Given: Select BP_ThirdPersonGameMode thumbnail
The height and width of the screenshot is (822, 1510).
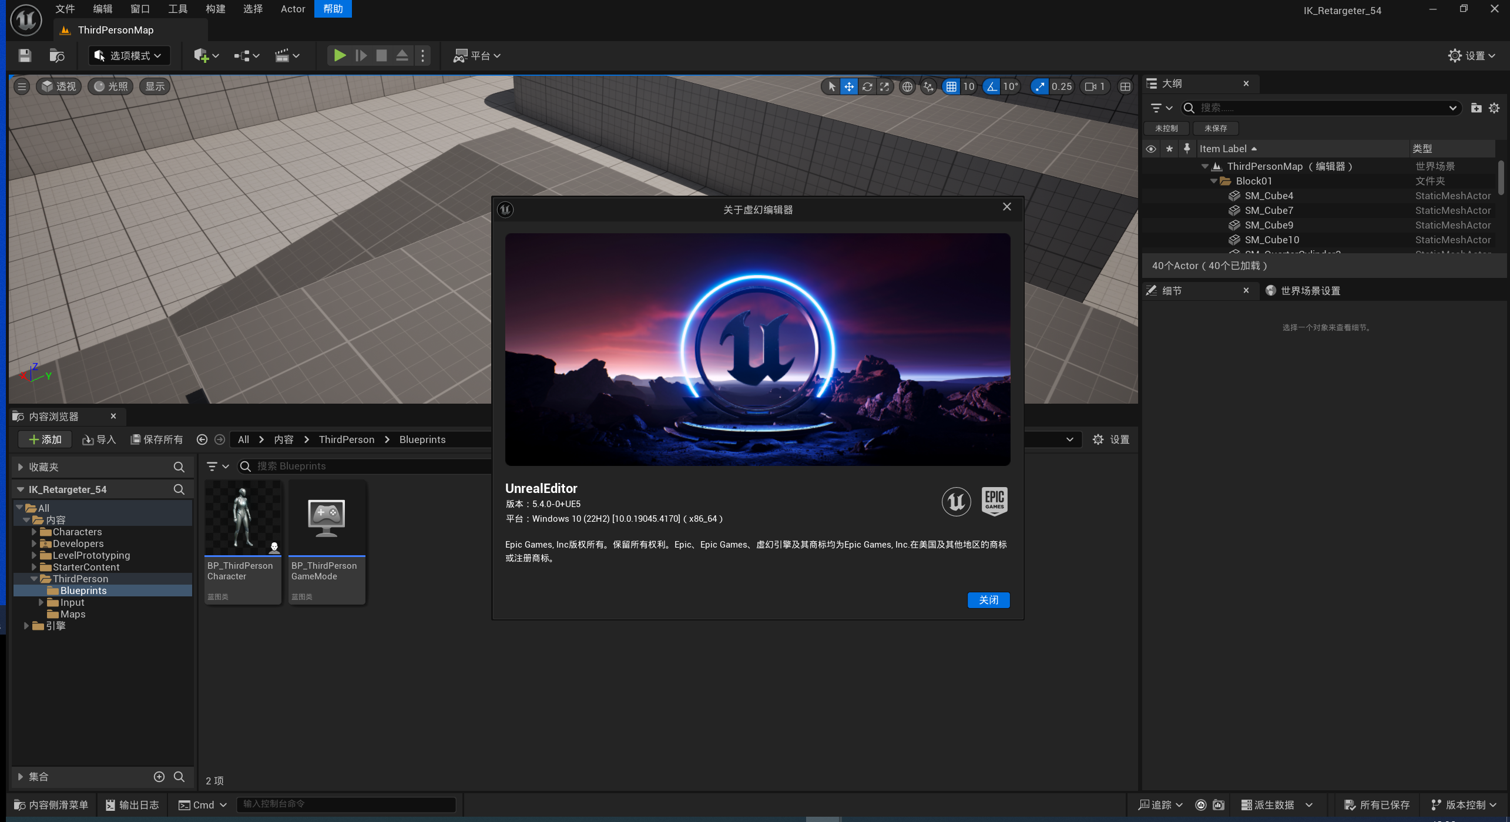Looking at the screenshot, I should coord(327,542).
